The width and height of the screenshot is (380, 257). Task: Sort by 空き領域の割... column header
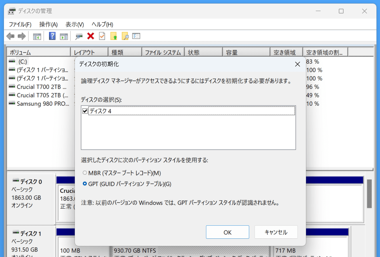point(325,52)
